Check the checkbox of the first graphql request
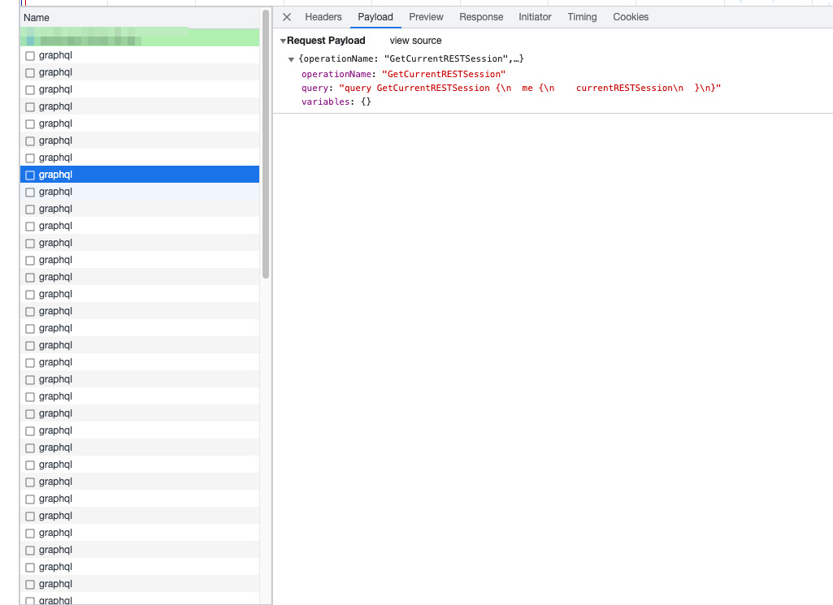Viewport: 833px width, 605px height. coord(29,54)
